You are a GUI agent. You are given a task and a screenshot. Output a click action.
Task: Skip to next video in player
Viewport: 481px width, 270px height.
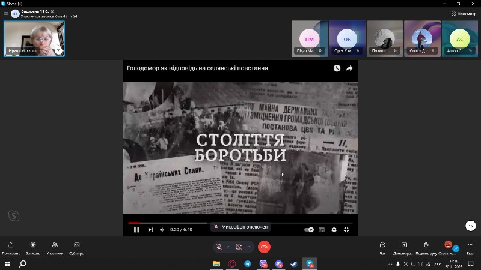150,230
